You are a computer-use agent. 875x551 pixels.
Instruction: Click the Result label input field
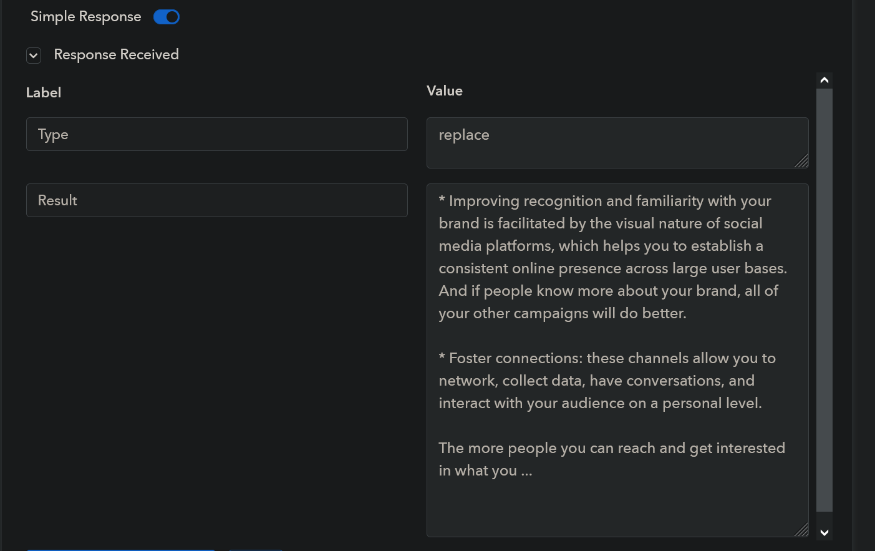click(x=216, y=200)
